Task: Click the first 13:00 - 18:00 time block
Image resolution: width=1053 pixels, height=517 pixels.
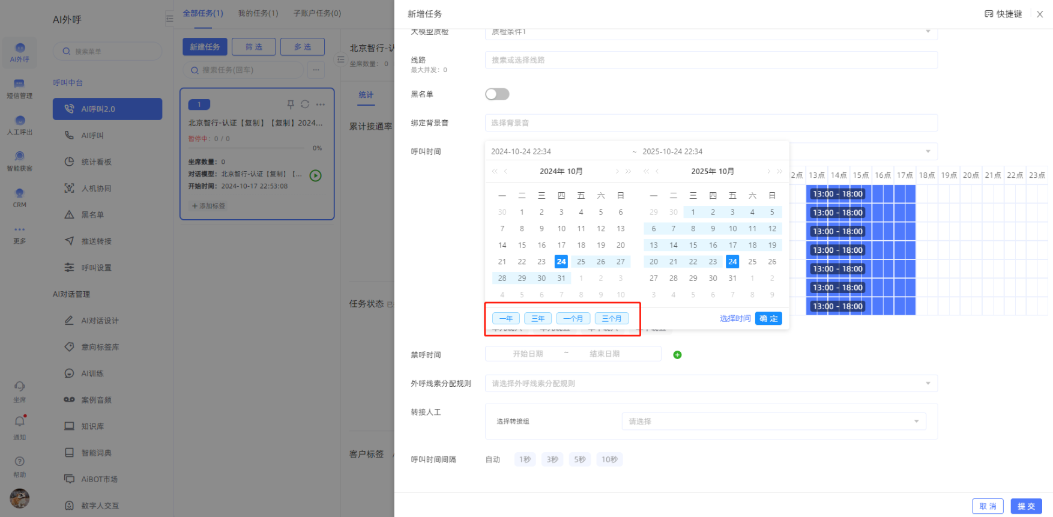Action: [x=837, y=194]
